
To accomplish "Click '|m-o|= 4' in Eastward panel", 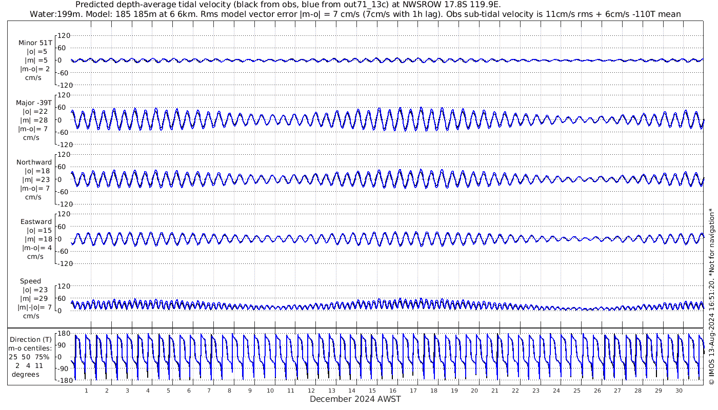I will click(37, 248).
